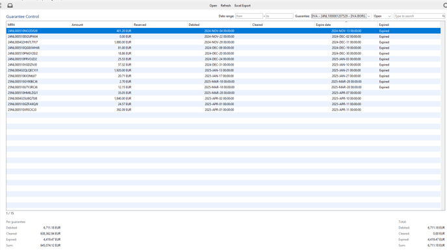Select the row with amount 401.20 EUR
The width and height of the screenshot is (447, 250).
point(224,31)
